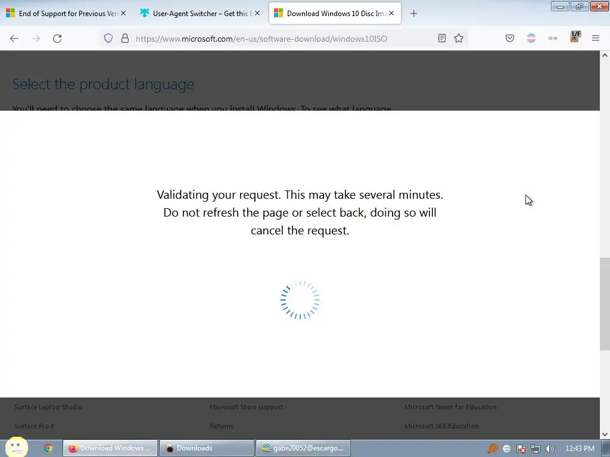Viewport: 610px width, 457px height.
Task: Click the round gray tray icon
Action: [x=506, y=449]
